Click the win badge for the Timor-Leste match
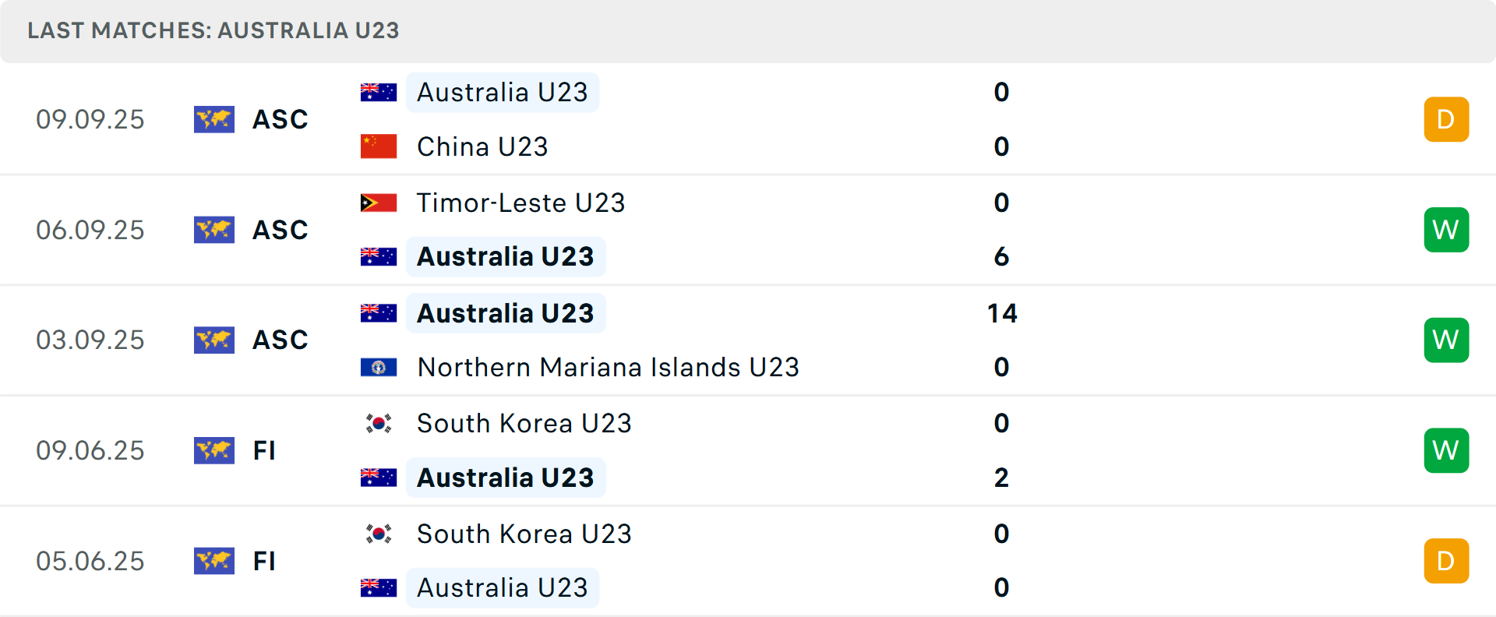Viewport: 1496px width, 617px height. coord(1446,230)
